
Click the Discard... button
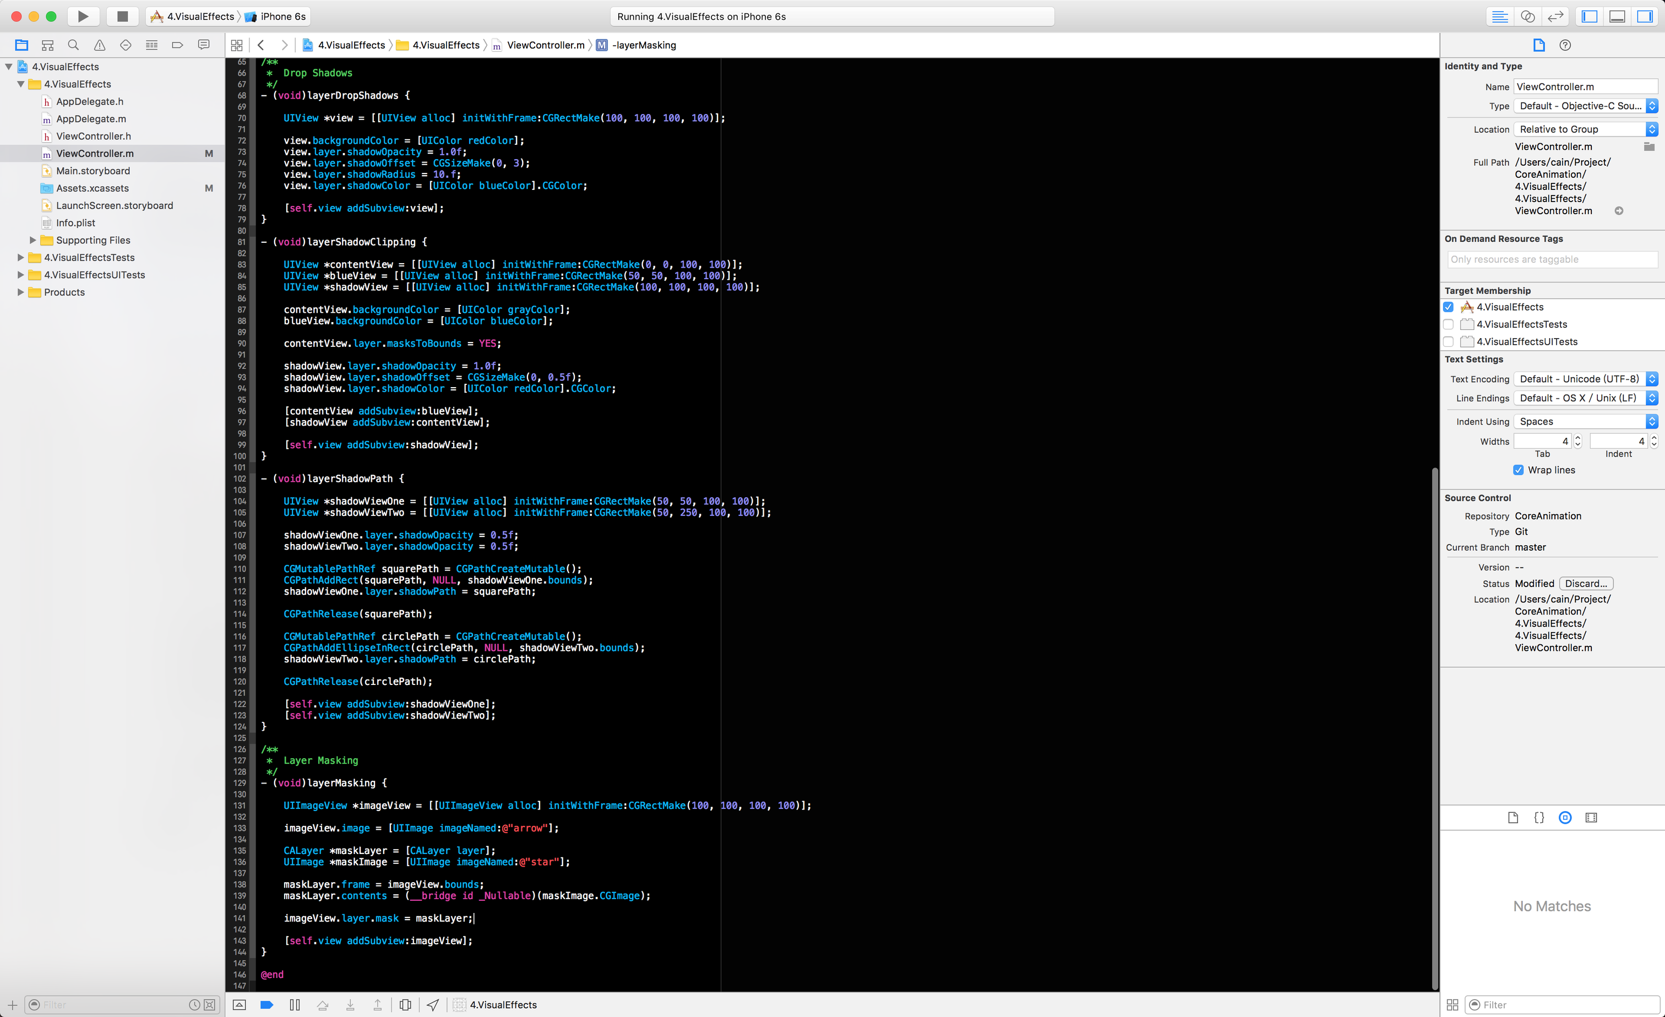pos(1586,583)
